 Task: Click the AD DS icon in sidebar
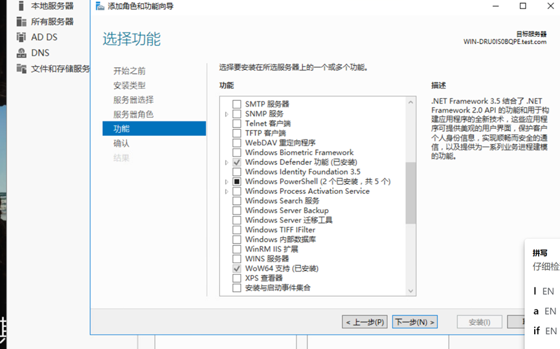(x=21, y=37)
